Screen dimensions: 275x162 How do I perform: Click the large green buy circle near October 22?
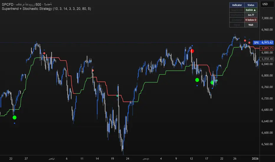click(14, 118)
